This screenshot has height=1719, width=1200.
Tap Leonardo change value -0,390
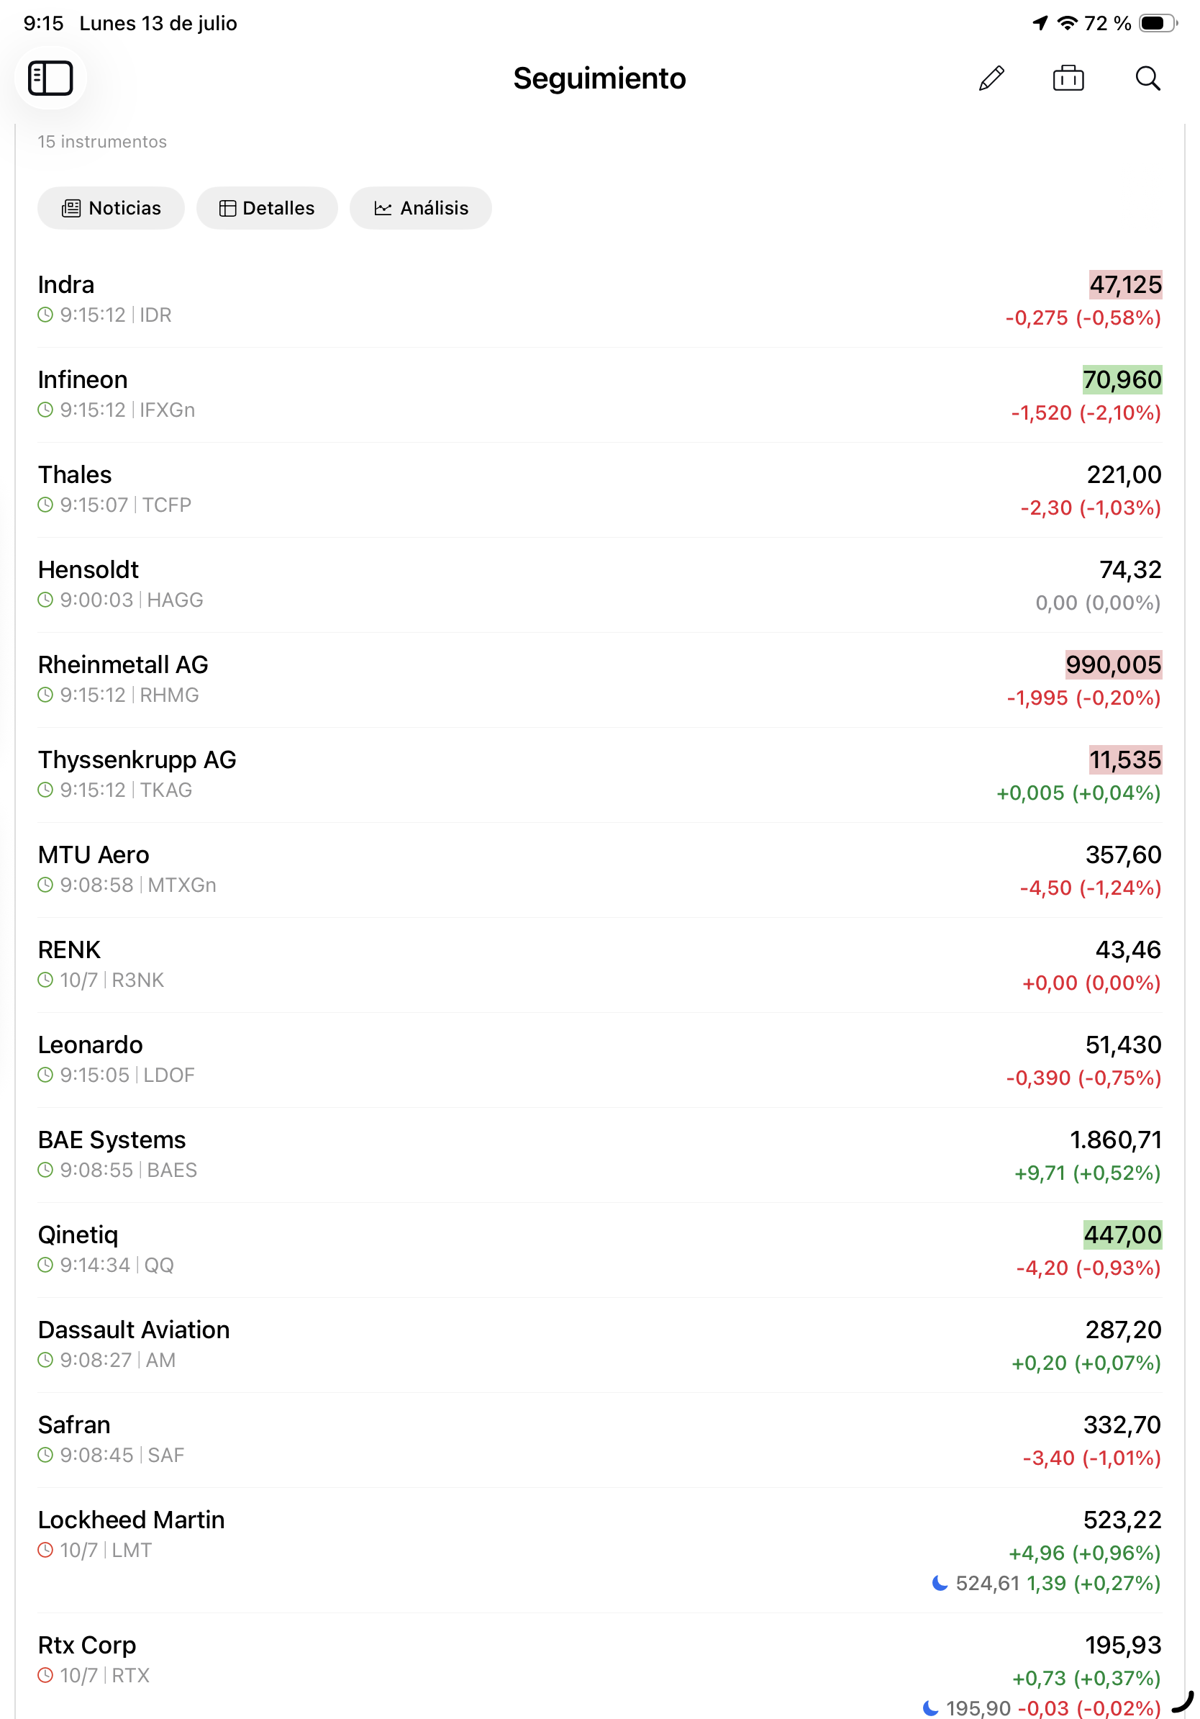coord(1037,1078)
